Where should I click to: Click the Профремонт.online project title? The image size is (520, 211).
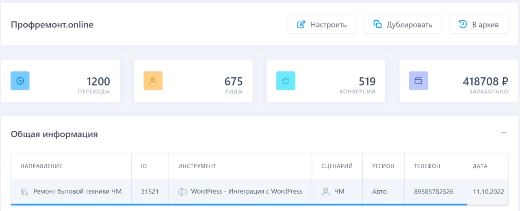52,25
